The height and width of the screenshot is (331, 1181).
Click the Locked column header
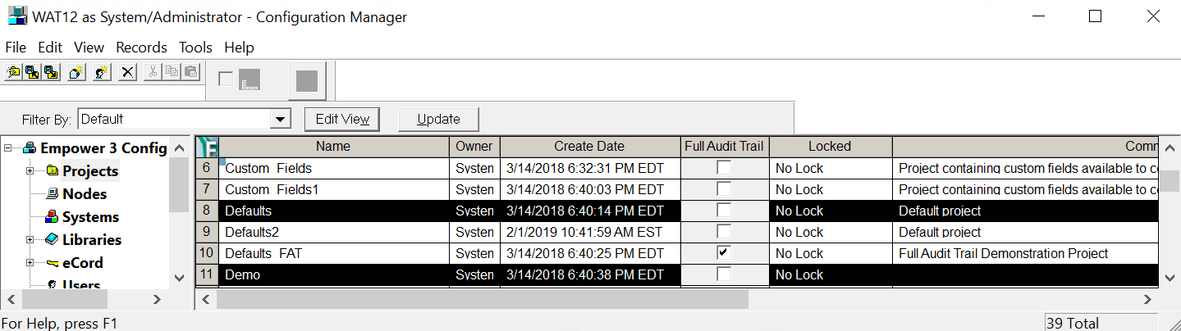coord(830,147)
